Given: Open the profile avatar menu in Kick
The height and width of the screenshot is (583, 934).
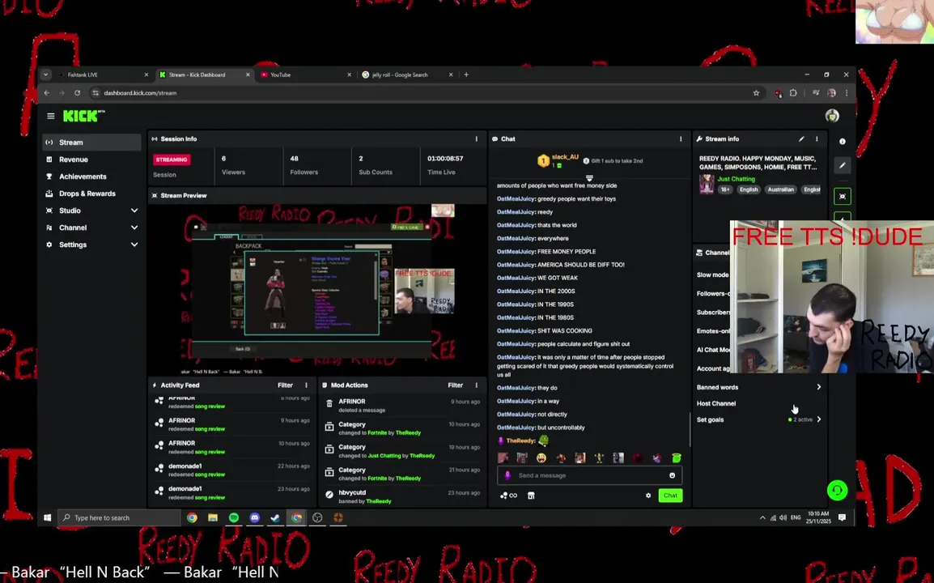Looking at the screenshot, I should 832,116.
